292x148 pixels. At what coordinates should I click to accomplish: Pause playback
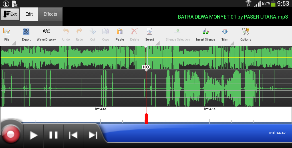point(53,135)
